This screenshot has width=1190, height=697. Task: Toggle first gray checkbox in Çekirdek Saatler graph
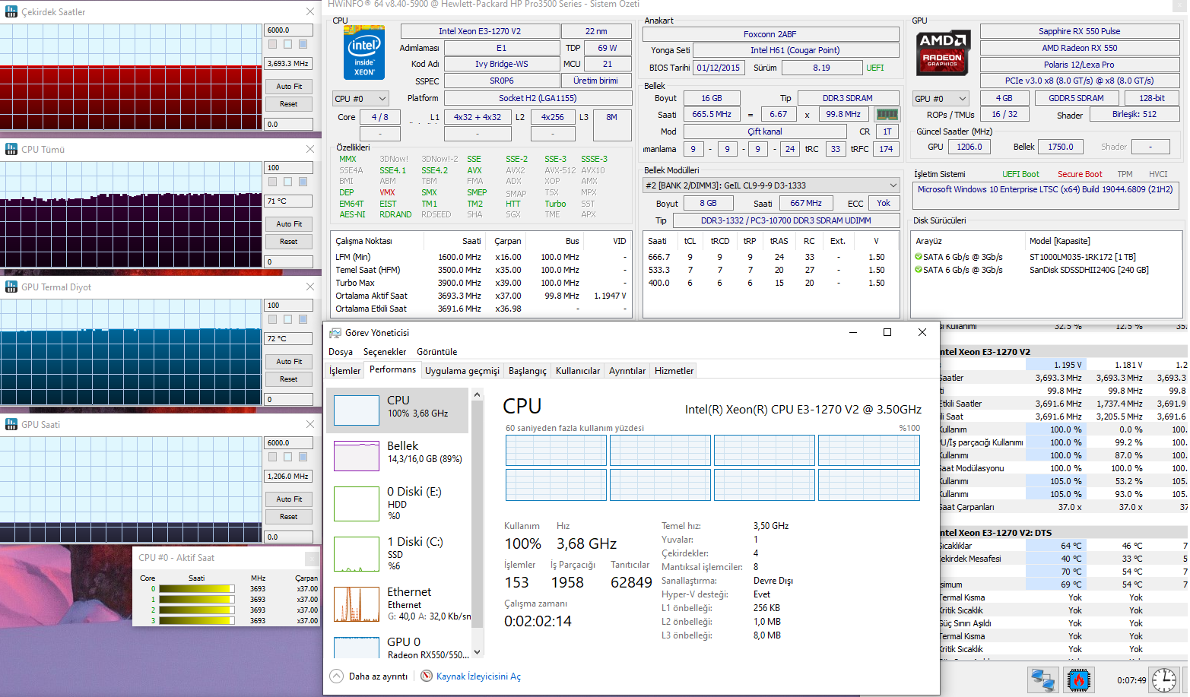pyautogui.click(x=273, y=44)
